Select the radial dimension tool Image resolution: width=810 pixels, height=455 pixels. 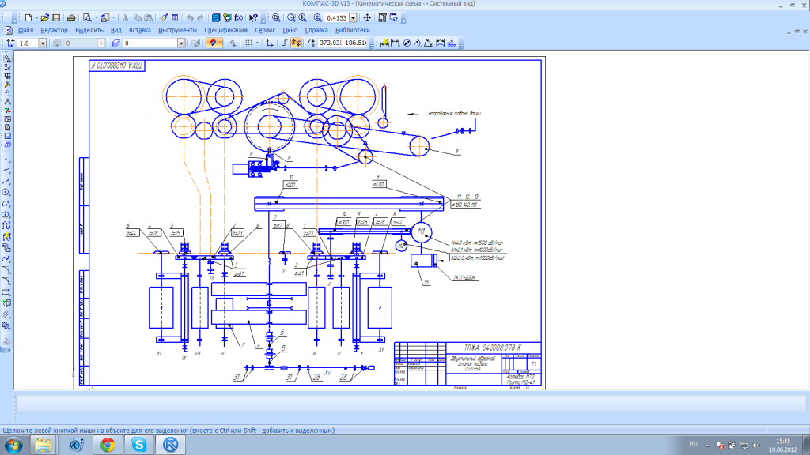418,43
